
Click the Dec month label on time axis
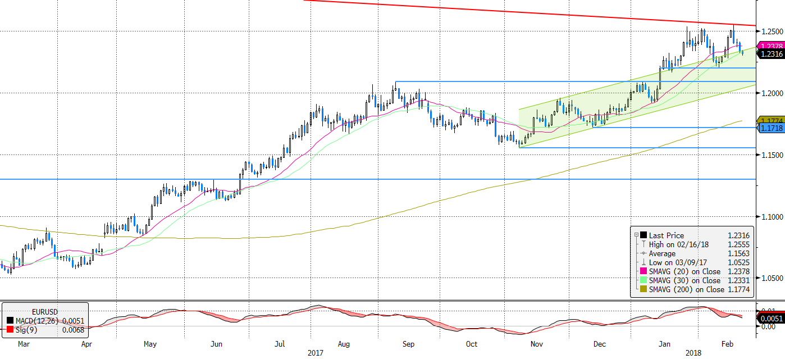tap(600, 343)
